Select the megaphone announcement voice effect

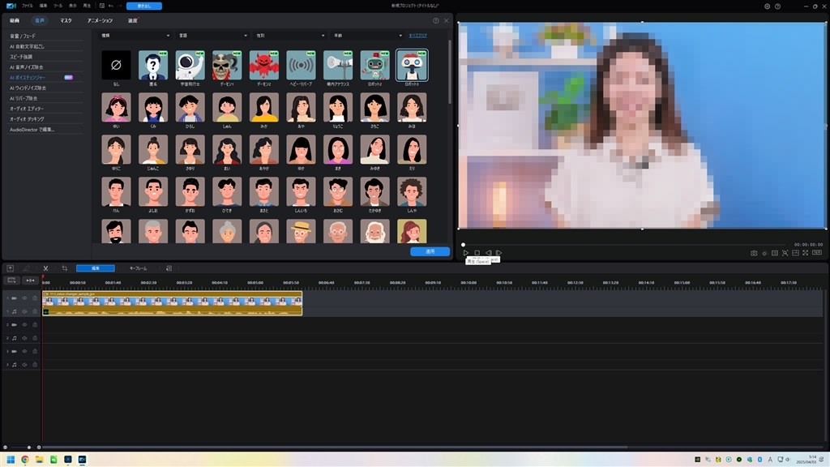[x=338, y=65]
